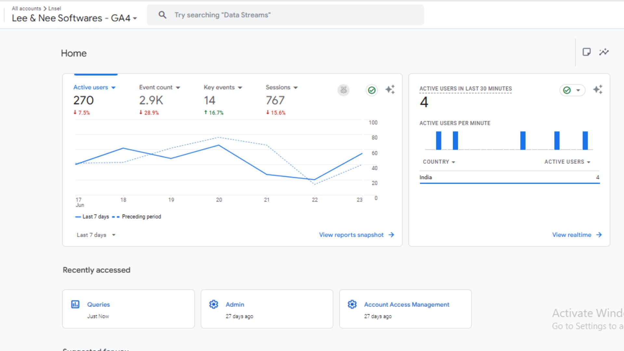The width and height of the screenshot is (624, 351).
Task: Open the Active Users column dropdown
Action: (567, 162)
